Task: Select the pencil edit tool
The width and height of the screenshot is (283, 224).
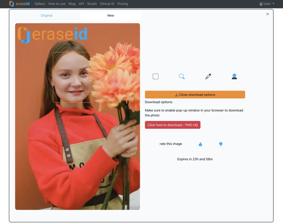Action: click(208, 77)
